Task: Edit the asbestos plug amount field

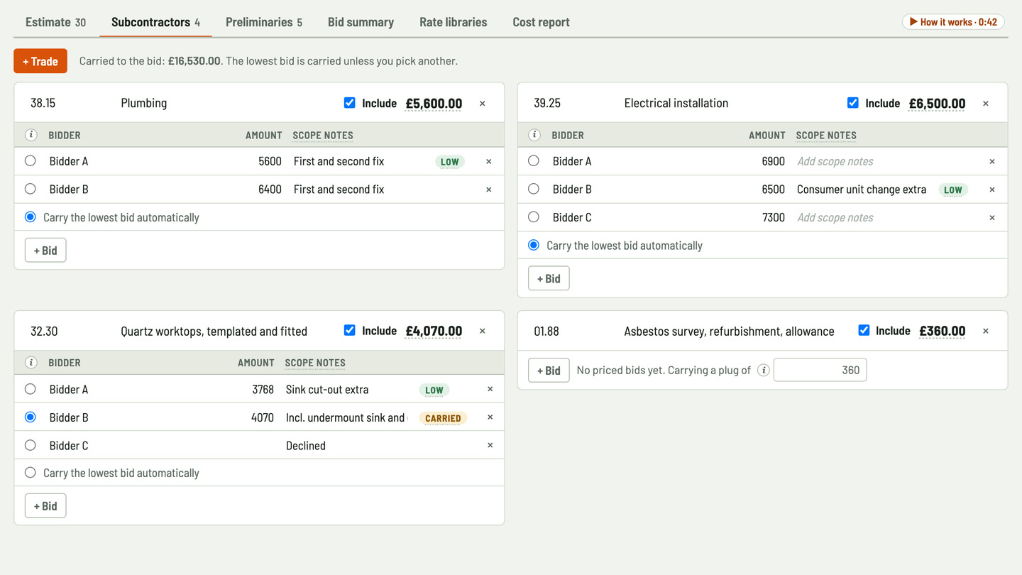Action: click(820, 370)
